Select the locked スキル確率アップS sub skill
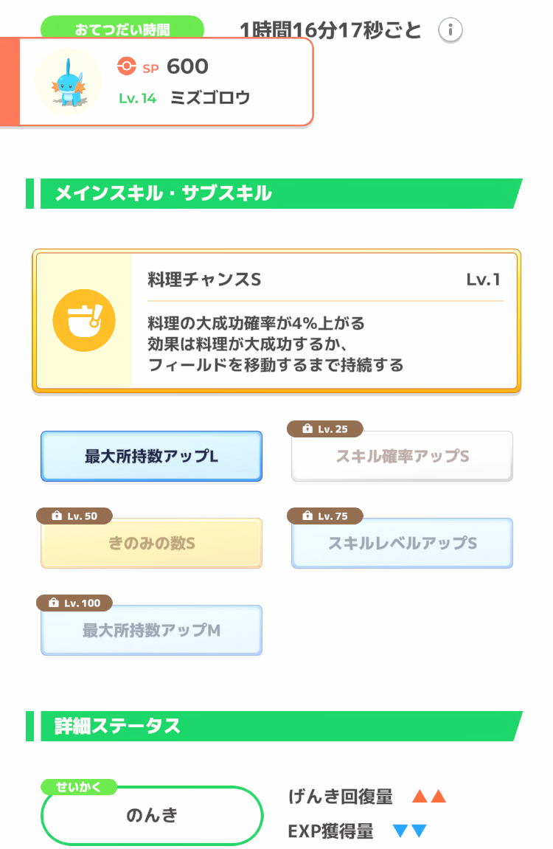The width and height of the screenshot is (553, 849). (x=402, y=457)
